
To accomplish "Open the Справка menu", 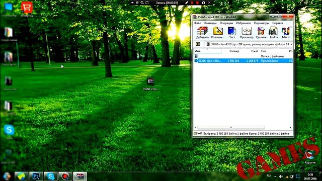I will point(278,23).
